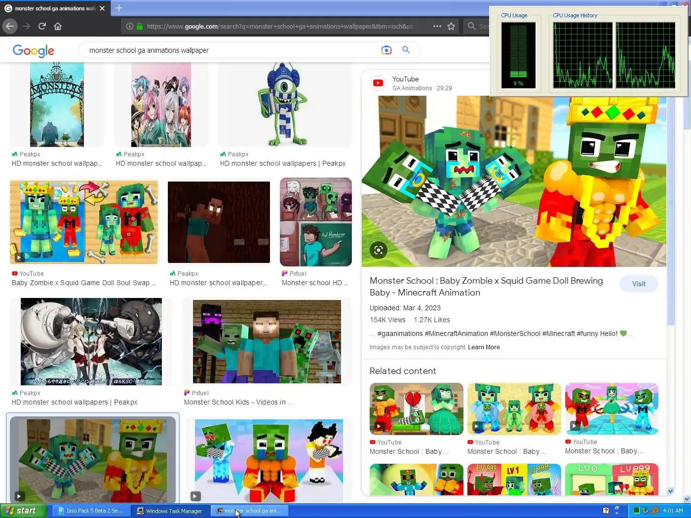This screenshot has width=691, height=518.
Task: Click the Monster School Baby Zombie video title
Action: pyautogui.click(x=486, y=287)
